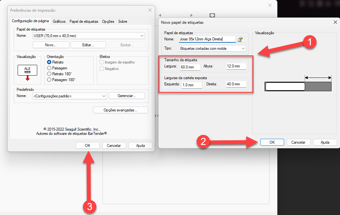The image size is (340, 215).
Task: Click the Largura input field
Action: tap(190, 67)
